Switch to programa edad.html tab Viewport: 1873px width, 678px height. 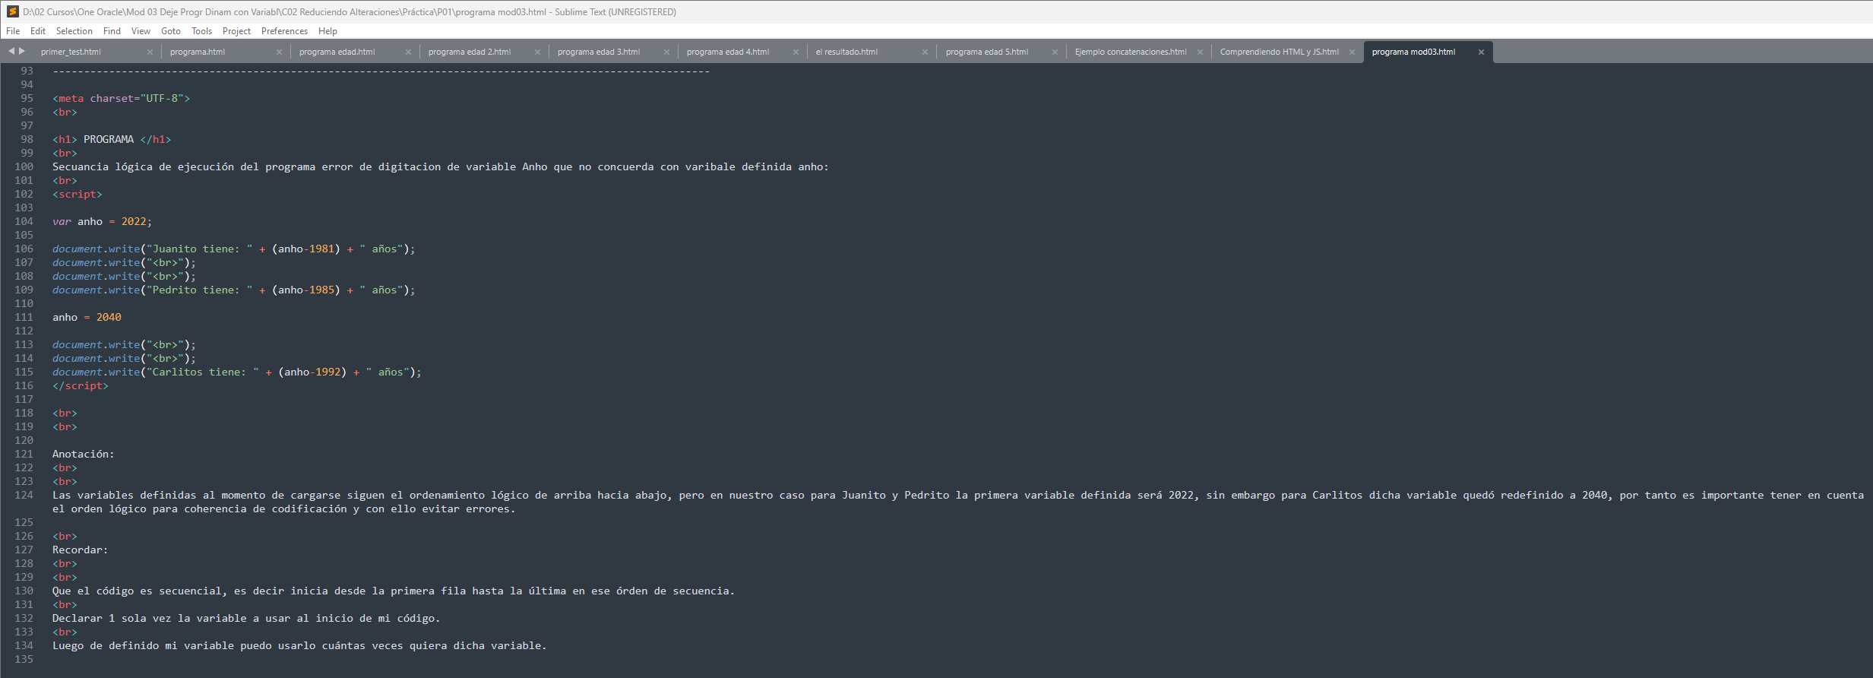coord(337,52)
